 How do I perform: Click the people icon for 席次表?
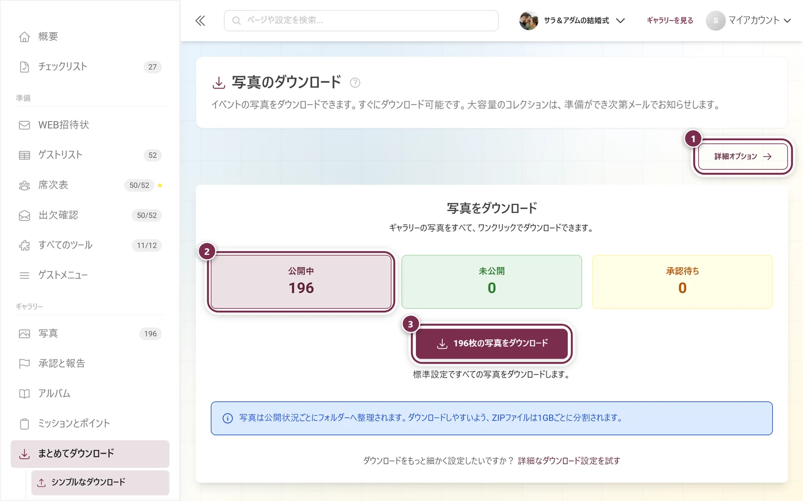(x=25, y=185)
